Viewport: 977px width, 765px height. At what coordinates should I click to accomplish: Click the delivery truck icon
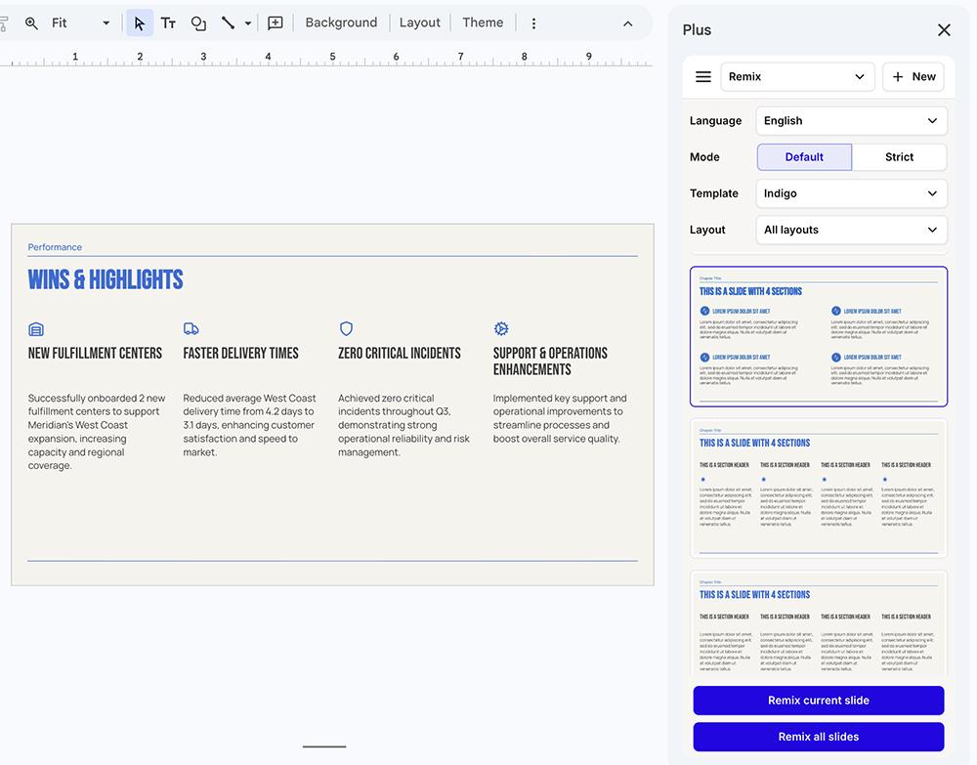pyautogui.click(x=191, y=328)
